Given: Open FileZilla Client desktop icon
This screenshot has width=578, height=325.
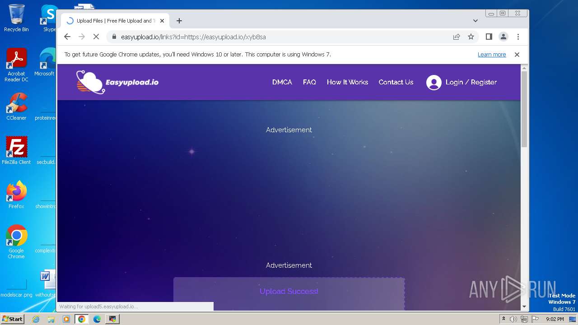Looking at the screenshot, I should pos(16,150).
